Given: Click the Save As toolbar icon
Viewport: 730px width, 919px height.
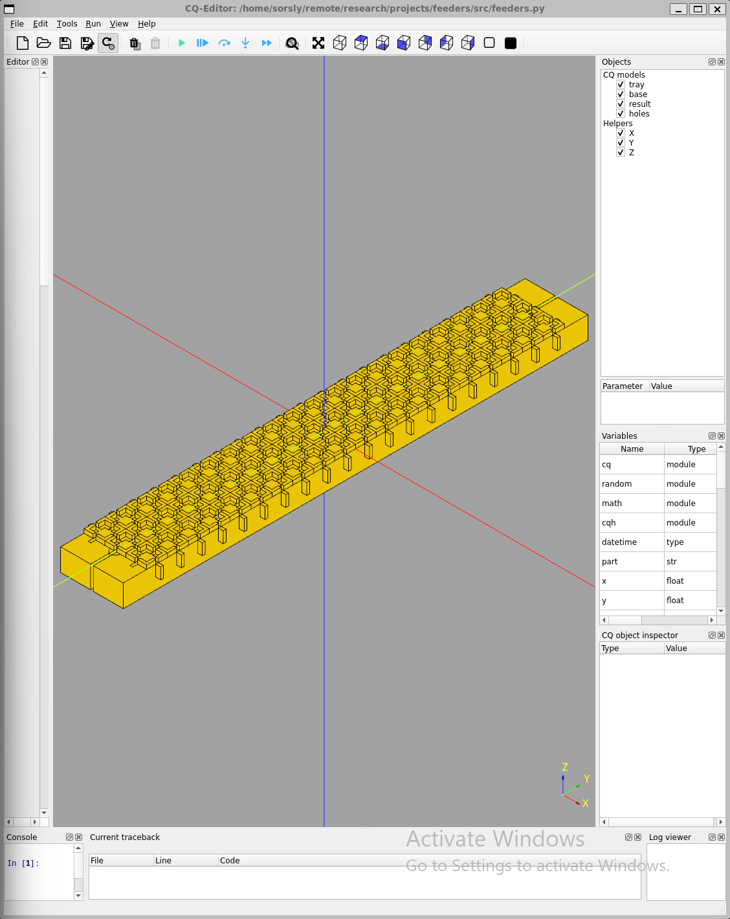Looking at the screenshot, I should (x=87, y=43).
